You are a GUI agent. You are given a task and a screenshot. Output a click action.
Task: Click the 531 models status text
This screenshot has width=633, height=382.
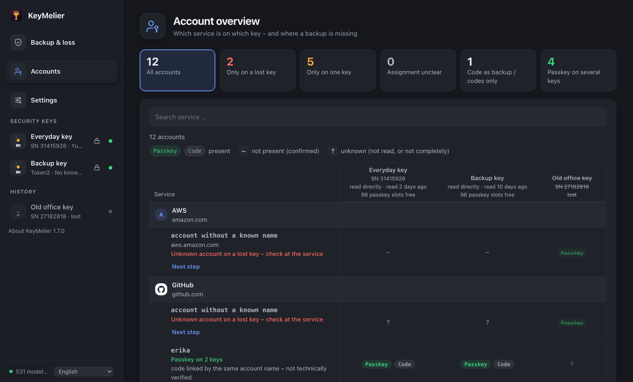coord(32,371)
